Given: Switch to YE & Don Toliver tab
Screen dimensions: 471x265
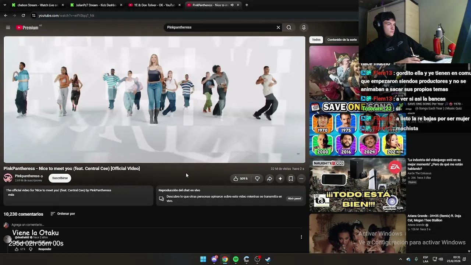Looking at the screenshot, I should pyautogui.click(x=155, y=5).
